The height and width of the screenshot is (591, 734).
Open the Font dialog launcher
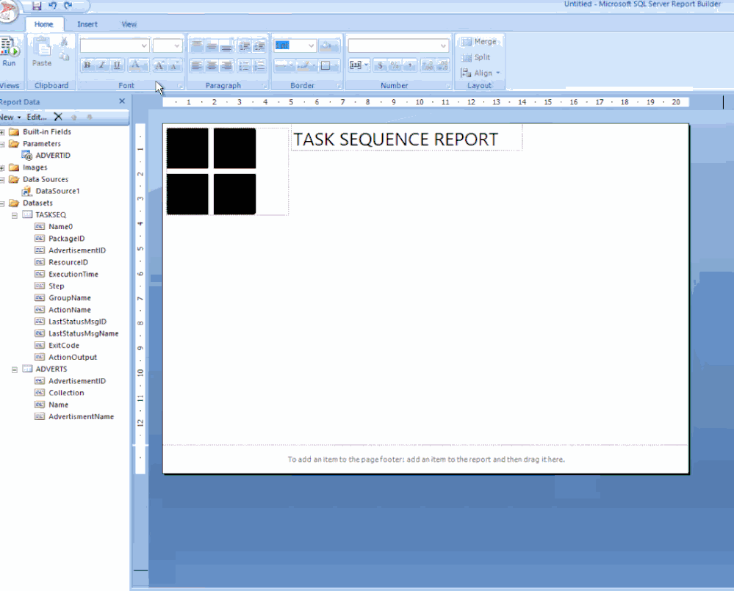pos(180,86)
